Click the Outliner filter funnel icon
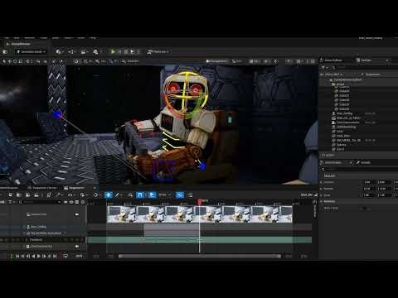 (323, 67)
